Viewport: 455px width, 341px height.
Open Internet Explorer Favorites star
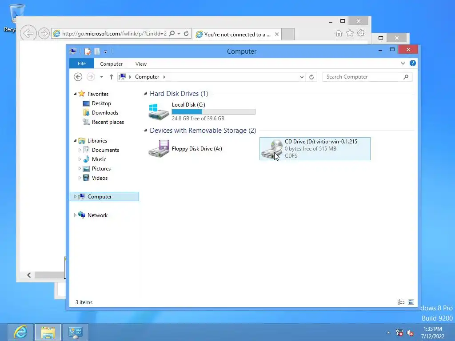tap(350, 33)
